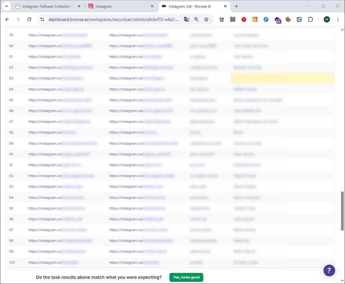The height and width of the screenshot is (284, 345).
Task: Open the first Instagram link in row 82
Action: tap(61, 67)
